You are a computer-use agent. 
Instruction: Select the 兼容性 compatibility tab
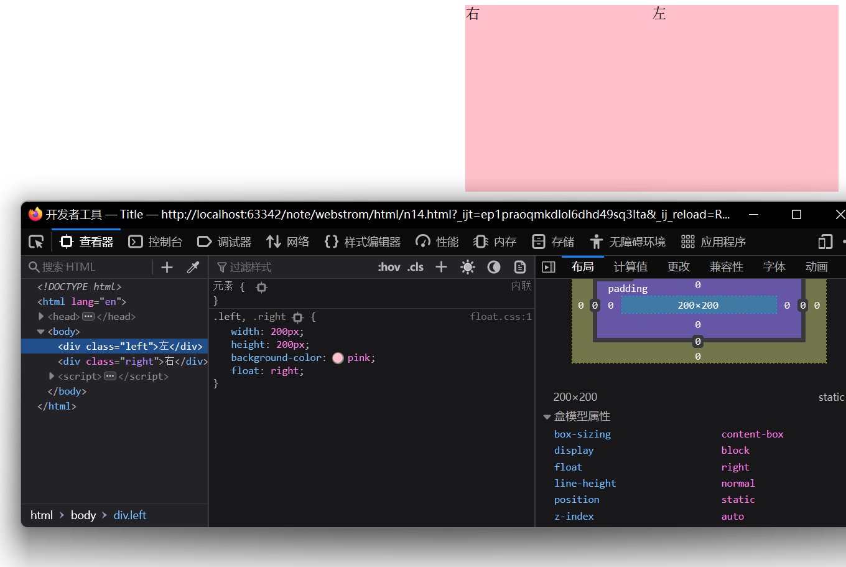(x=727, y=267)
